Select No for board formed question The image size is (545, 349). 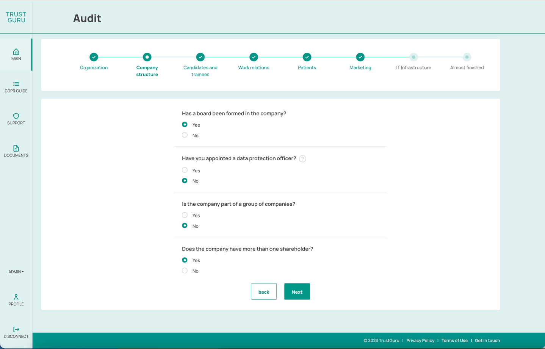click(185, 135)
